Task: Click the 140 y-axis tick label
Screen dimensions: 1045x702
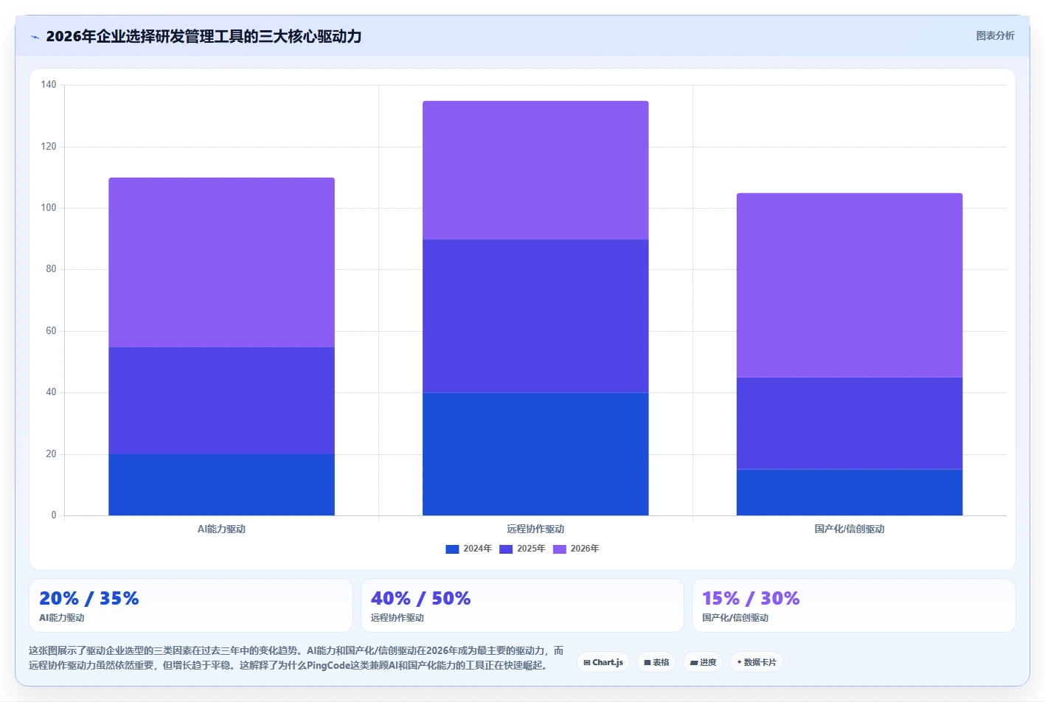Action: pyautogui.click(x=49, y=85)
